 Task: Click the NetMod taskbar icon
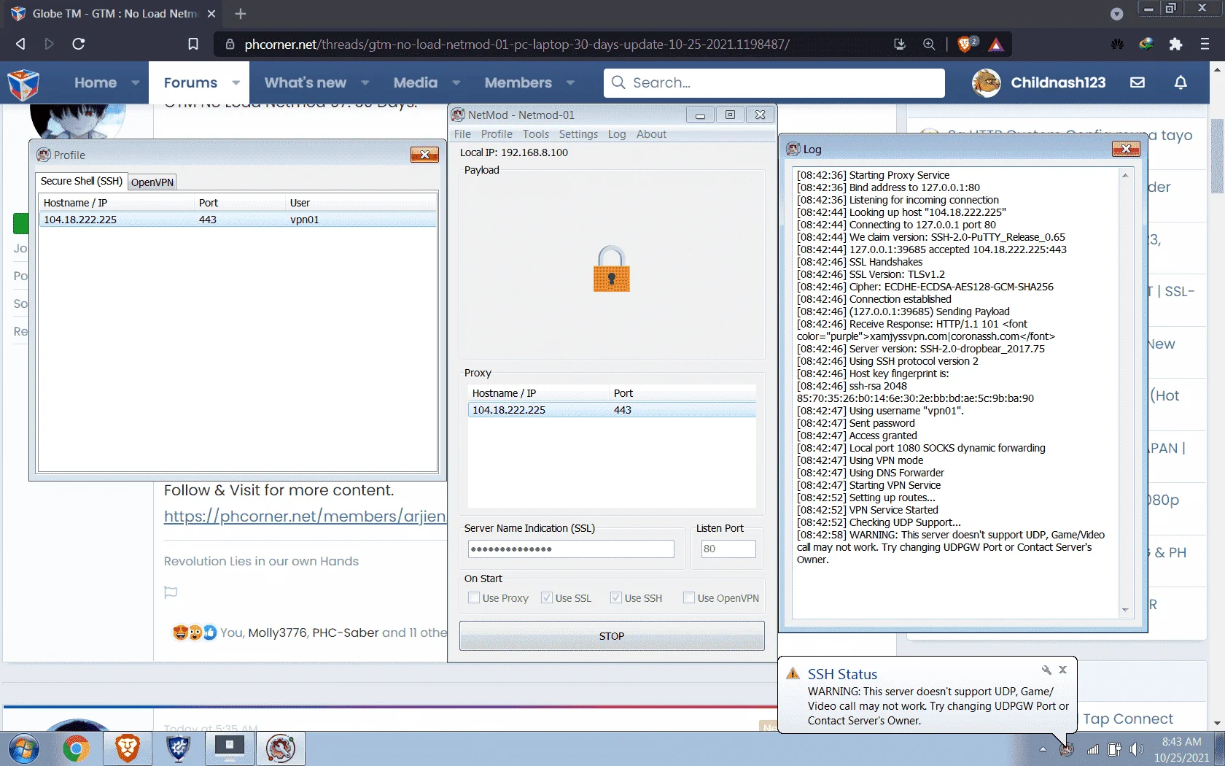click(x=281, y=748)
